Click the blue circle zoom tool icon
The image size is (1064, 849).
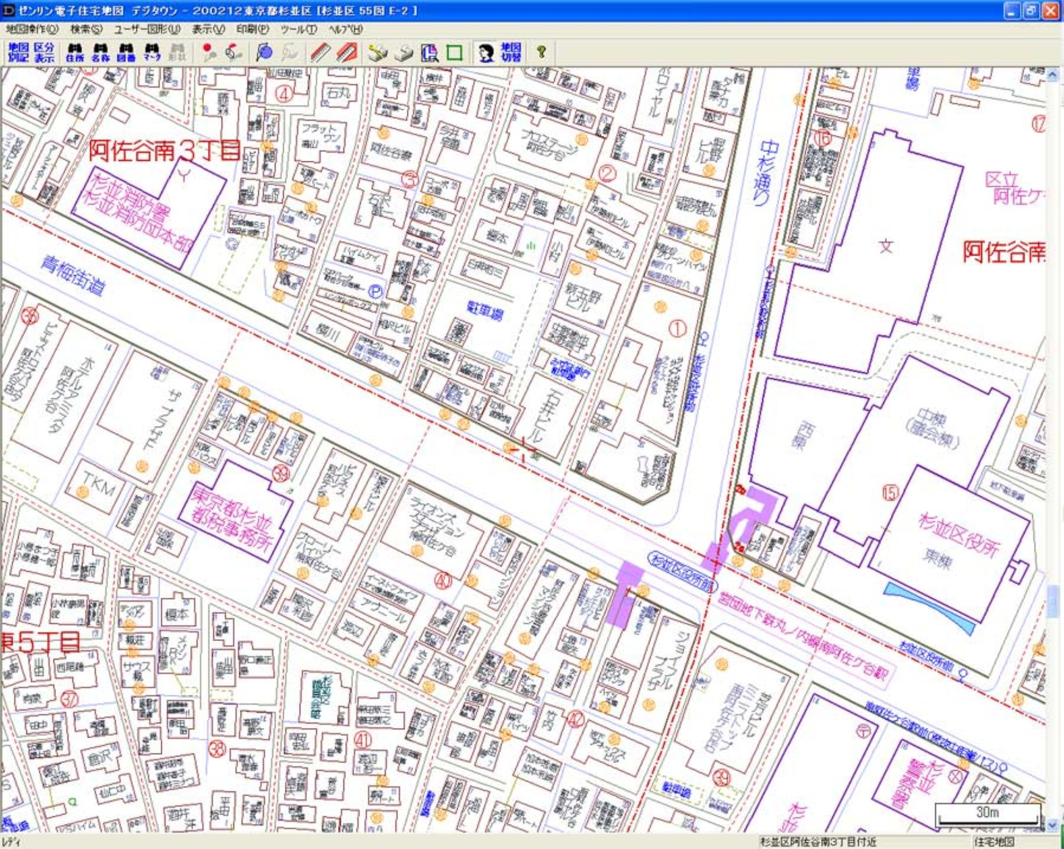[x=264, y=52]
